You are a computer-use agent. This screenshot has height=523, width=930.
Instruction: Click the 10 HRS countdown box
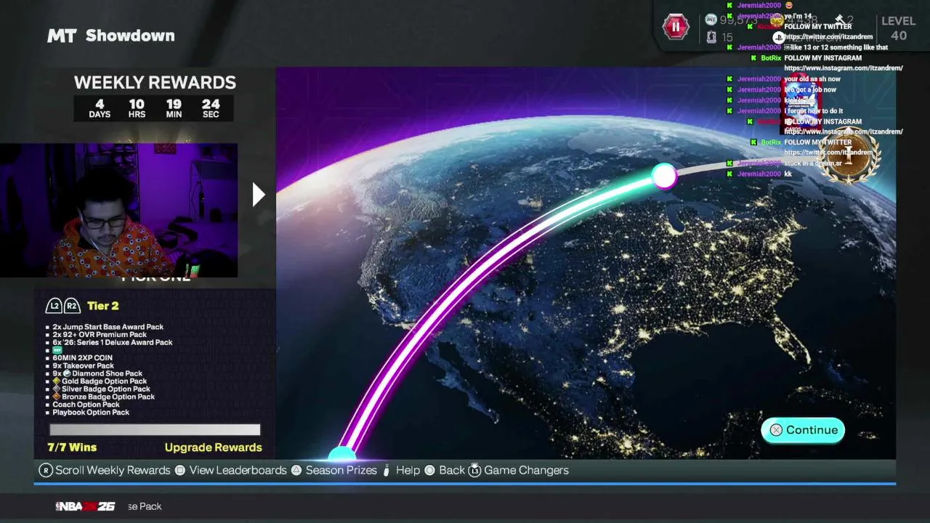pyautogui.click(x=137, y=108)
